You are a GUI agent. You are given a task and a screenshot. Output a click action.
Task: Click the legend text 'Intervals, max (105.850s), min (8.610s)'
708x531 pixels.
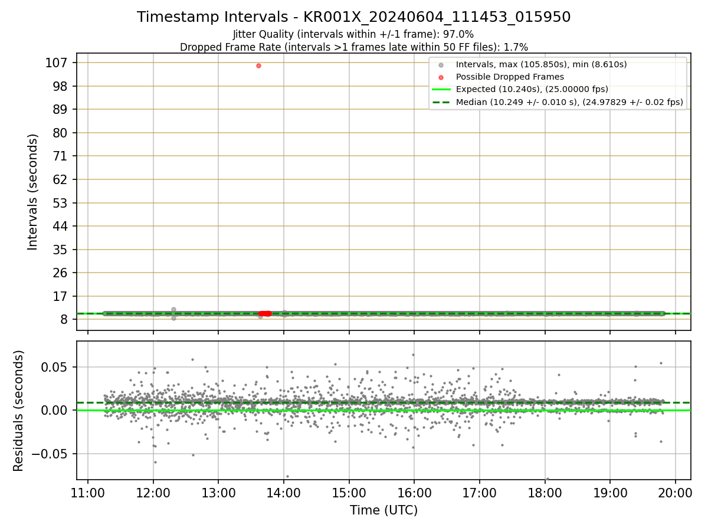click(x=541, y=64)
